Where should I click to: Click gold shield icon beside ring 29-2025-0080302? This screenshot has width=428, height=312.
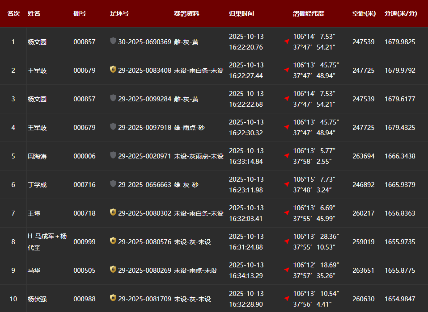(113, 212)
